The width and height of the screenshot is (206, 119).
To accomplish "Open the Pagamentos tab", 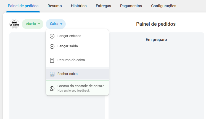I will pos(131,6).
